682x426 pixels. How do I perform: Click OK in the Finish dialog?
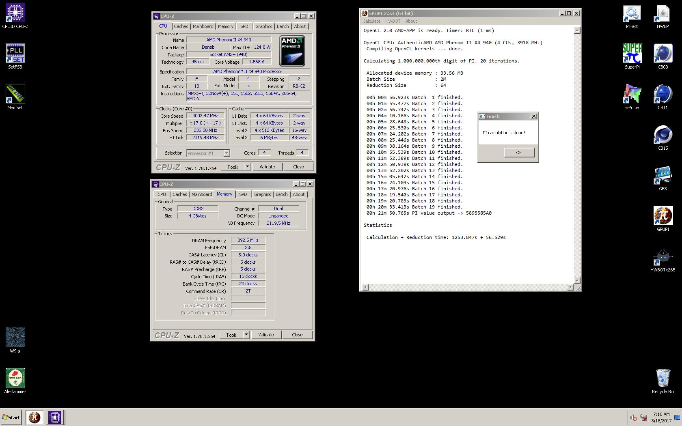click(519, 153)
